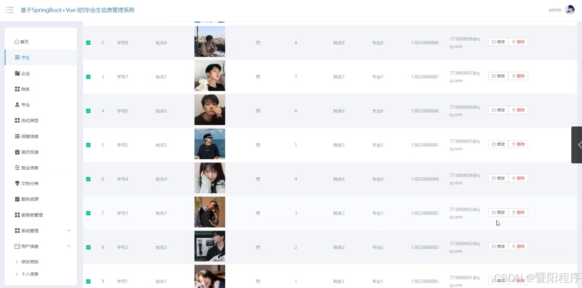Screen dimensions: 582x288
Task: Open the 首页 home icon
Action: click(x=17, y=42)
